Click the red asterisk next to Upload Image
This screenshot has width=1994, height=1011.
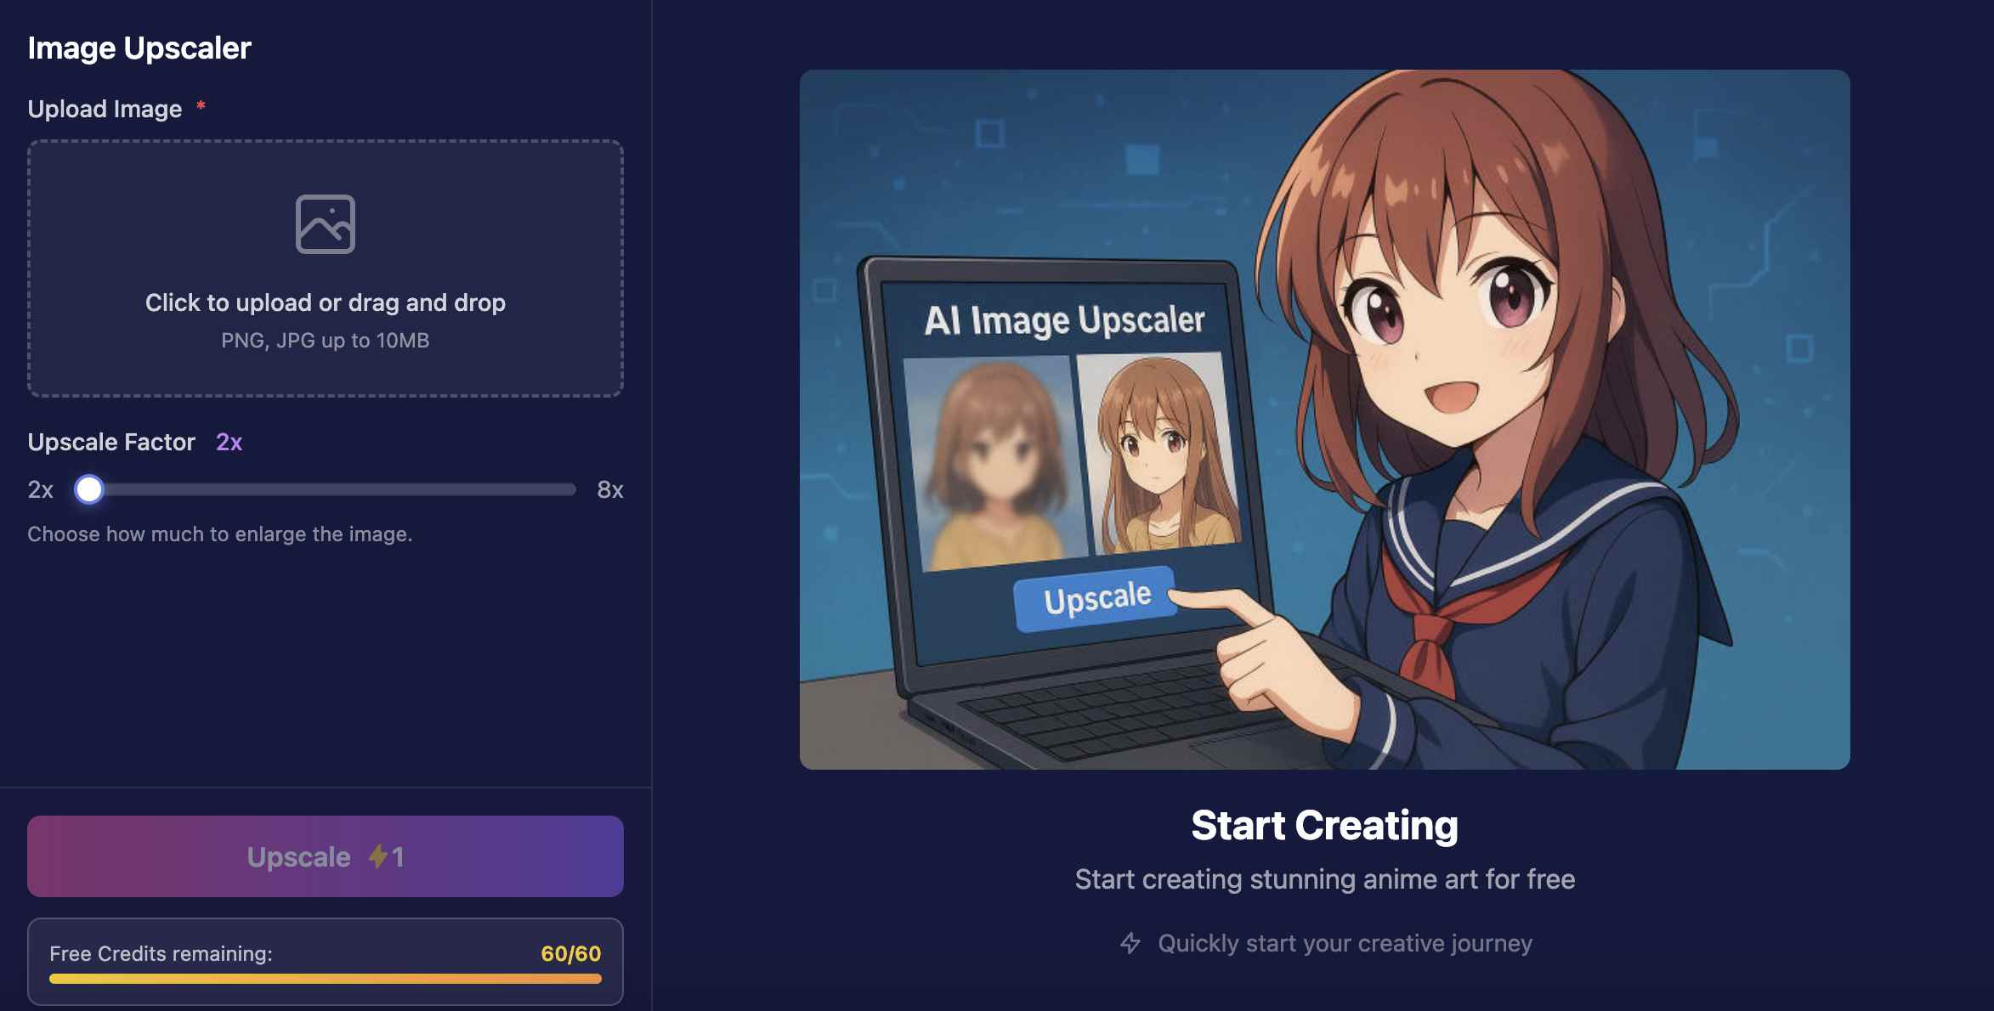coord(201,107)
